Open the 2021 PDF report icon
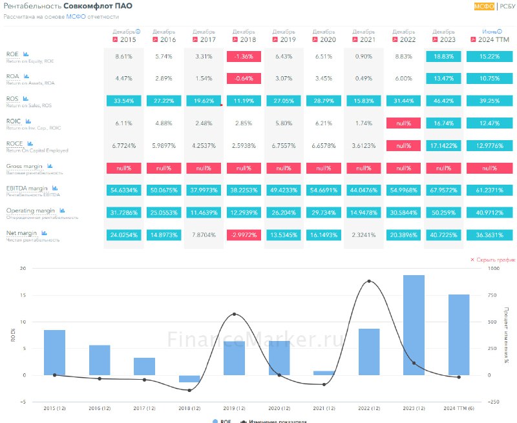 355,39
